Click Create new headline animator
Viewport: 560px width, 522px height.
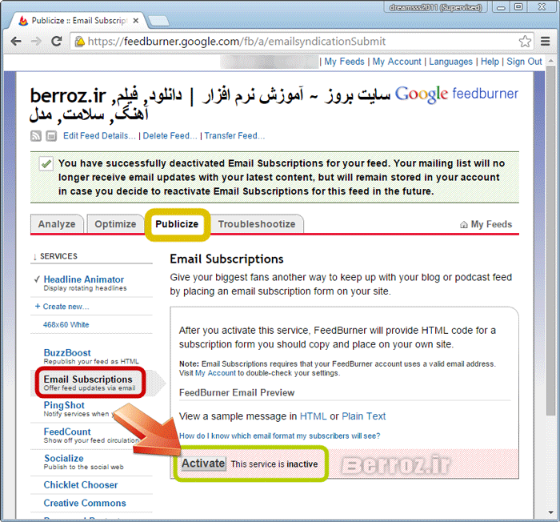(x=62, y=307)
